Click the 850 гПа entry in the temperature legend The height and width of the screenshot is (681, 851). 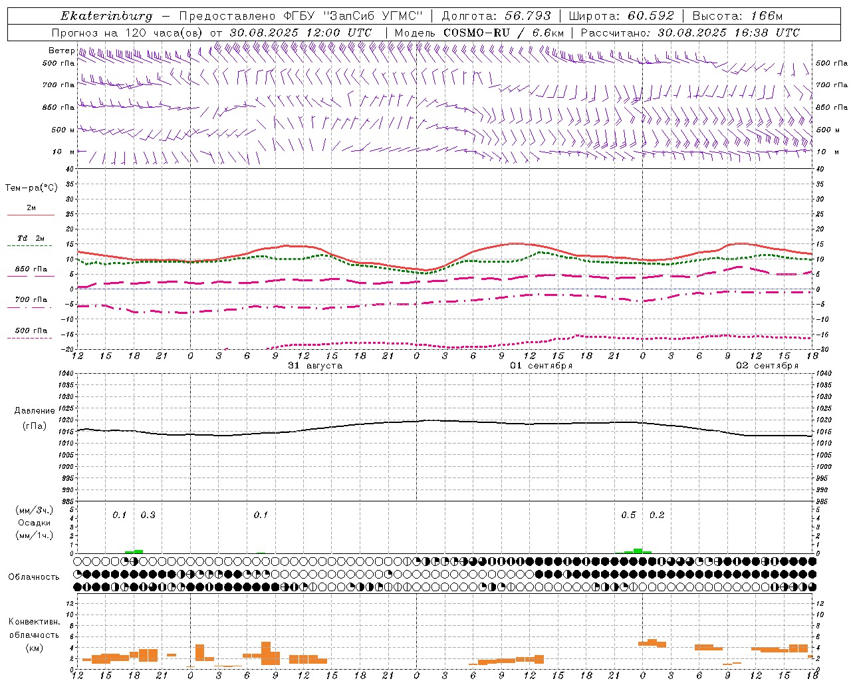31,269
